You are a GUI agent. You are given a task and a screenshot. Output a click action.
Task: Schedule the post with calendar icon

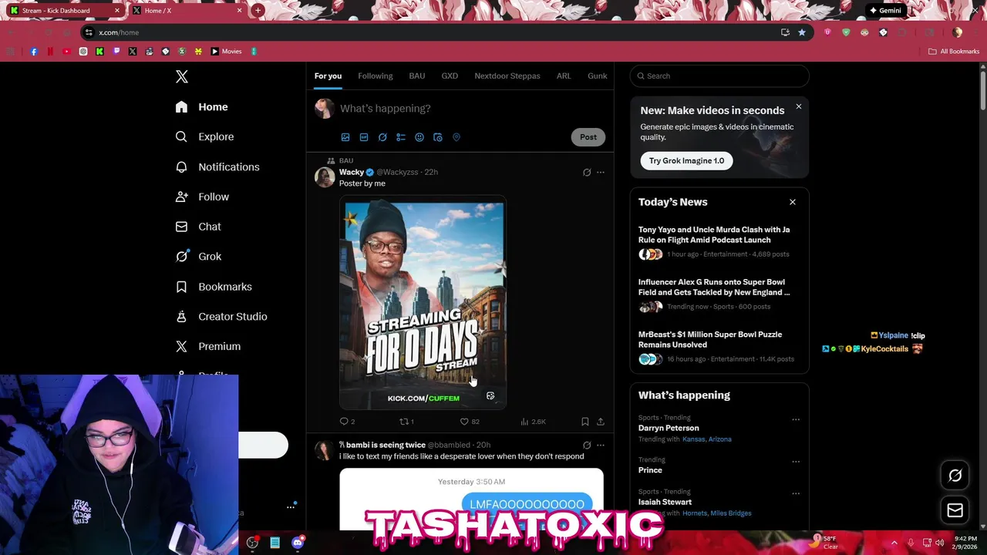438,137
